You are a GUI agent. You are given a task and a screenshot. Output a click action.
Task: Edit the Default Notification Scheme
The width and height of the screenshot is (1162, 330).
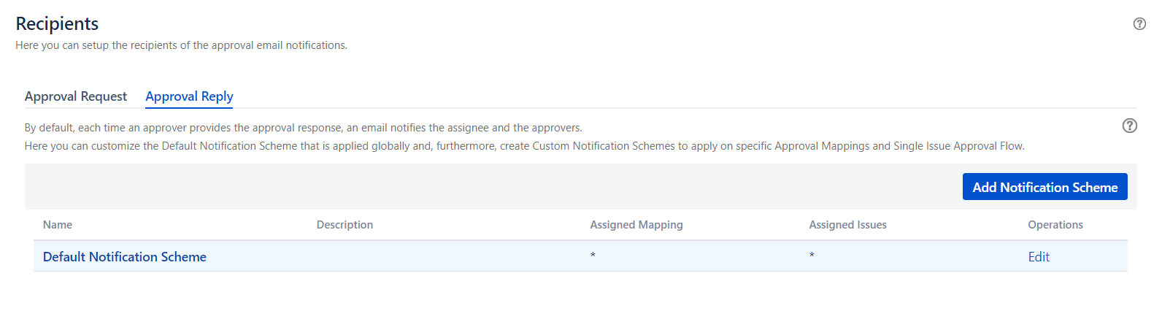click(1039, 257)
